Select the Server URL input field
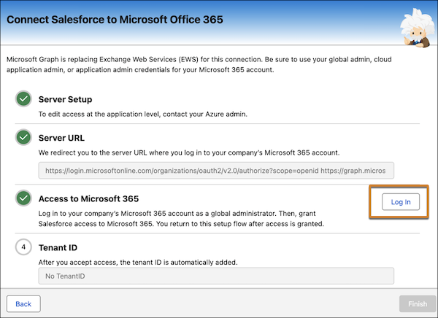 [x=216, y=171]
